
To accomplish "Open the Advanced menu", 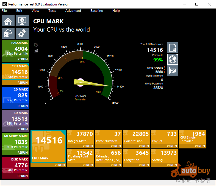I will click(73, 11).
